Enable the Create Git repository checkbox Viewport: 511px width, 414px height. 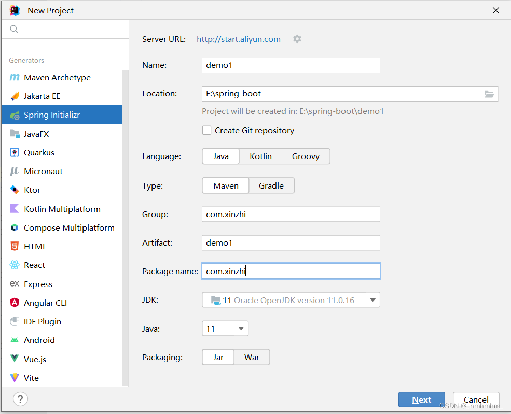(x=206, y=130)
